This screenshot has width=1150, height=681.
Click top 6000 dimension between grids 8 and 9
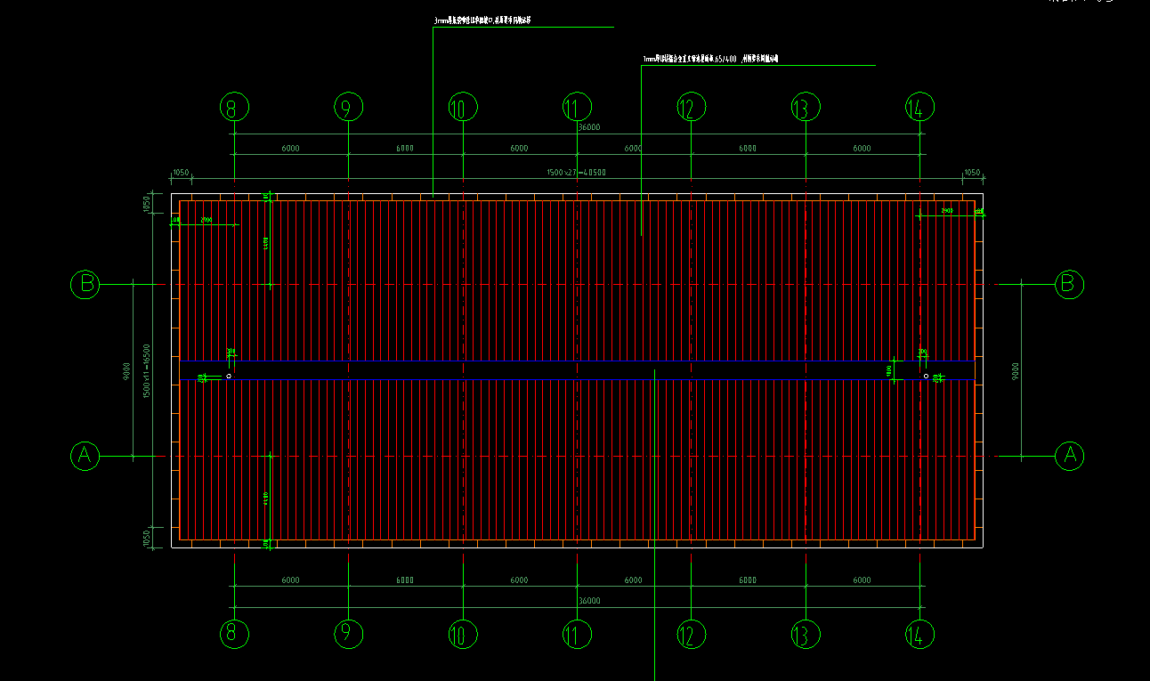(290, 149)
